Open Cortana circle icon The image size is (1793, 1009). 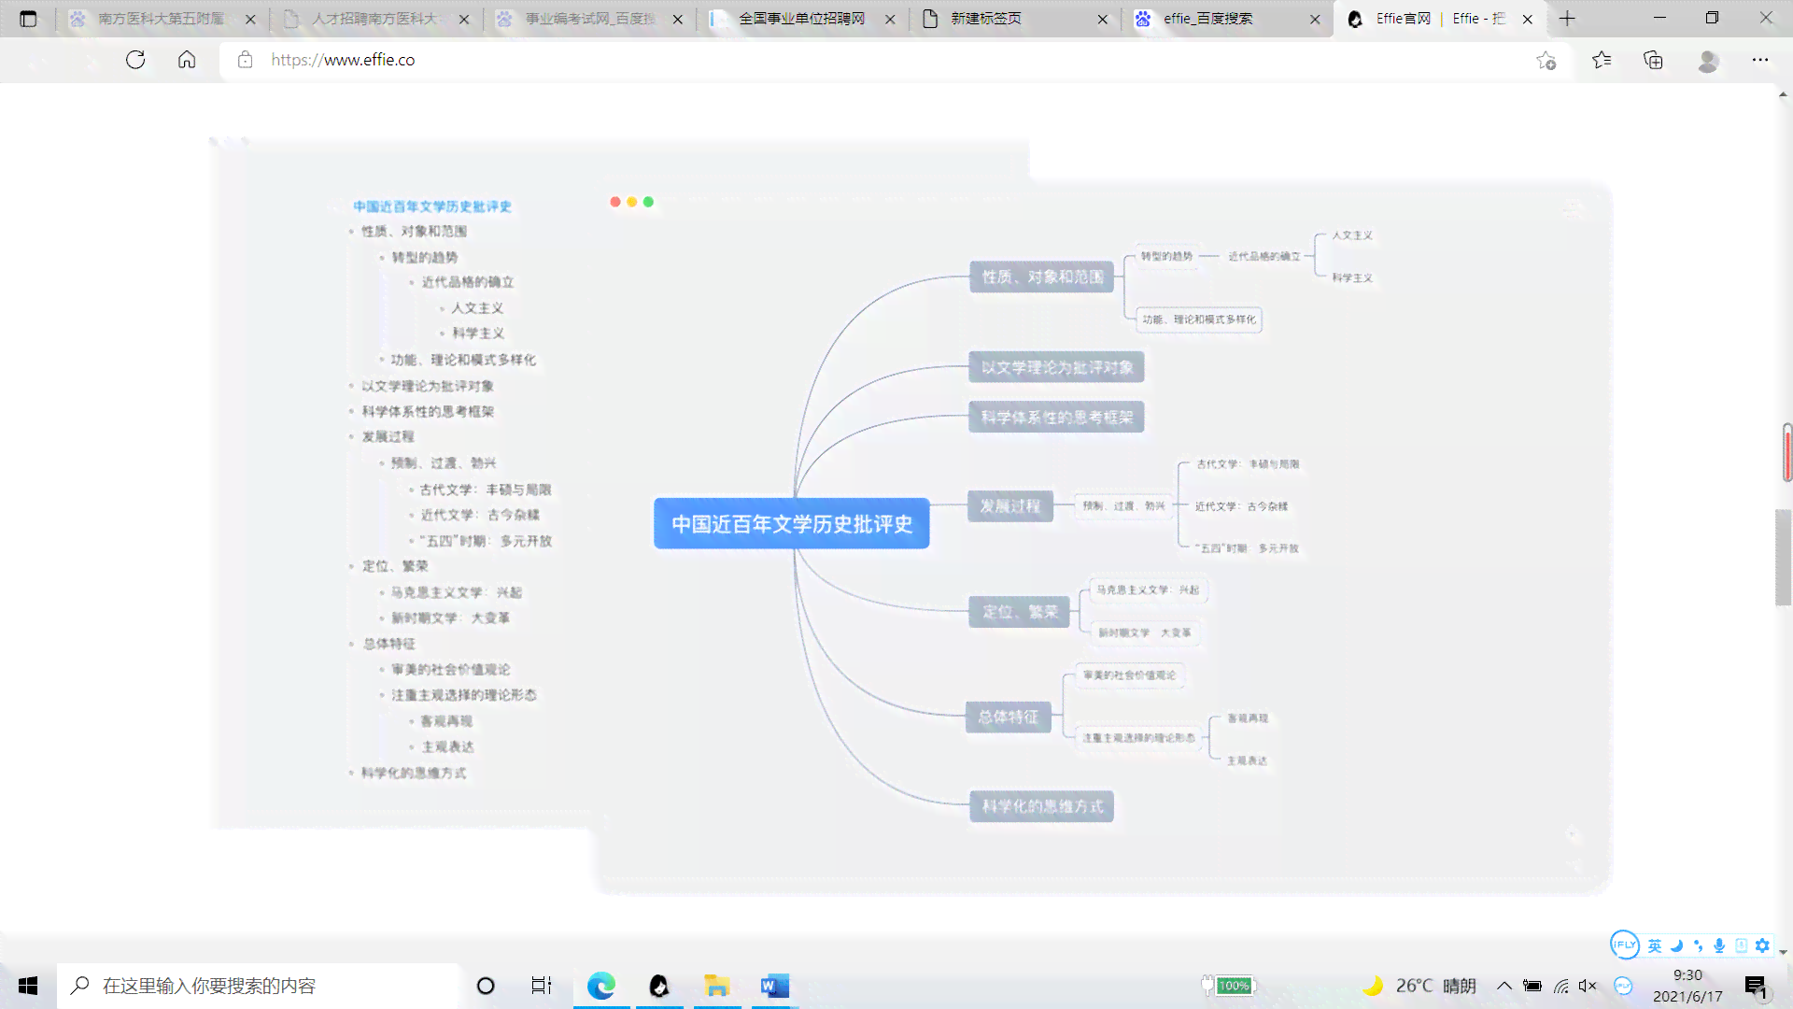click(486, 986)
